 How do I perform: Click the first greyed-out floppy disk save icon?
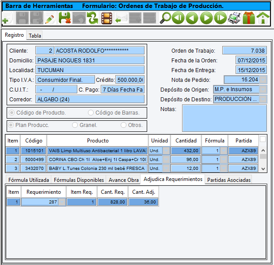[x=22, y=18]
